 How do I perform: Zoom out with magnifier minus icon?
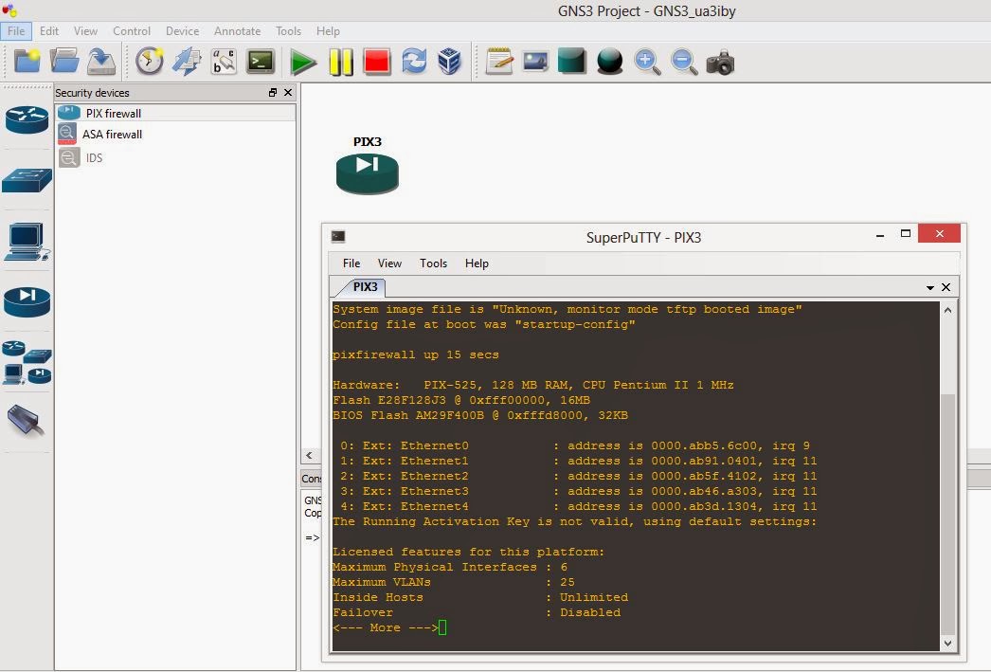click(x=684, y=62)
